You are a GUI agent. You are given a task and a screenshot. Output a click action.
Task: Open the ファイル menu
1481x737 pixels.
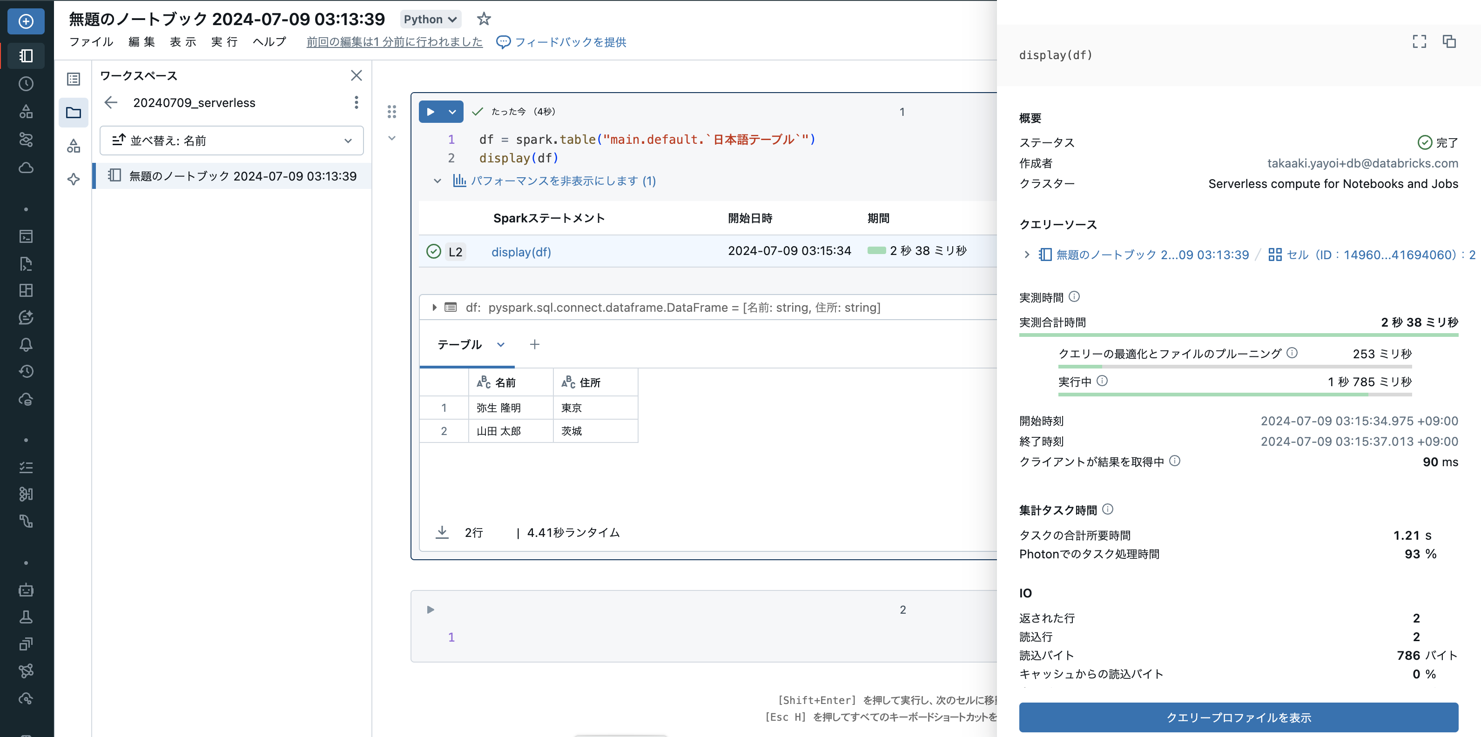pyautogui.click(x=91, y=42)
